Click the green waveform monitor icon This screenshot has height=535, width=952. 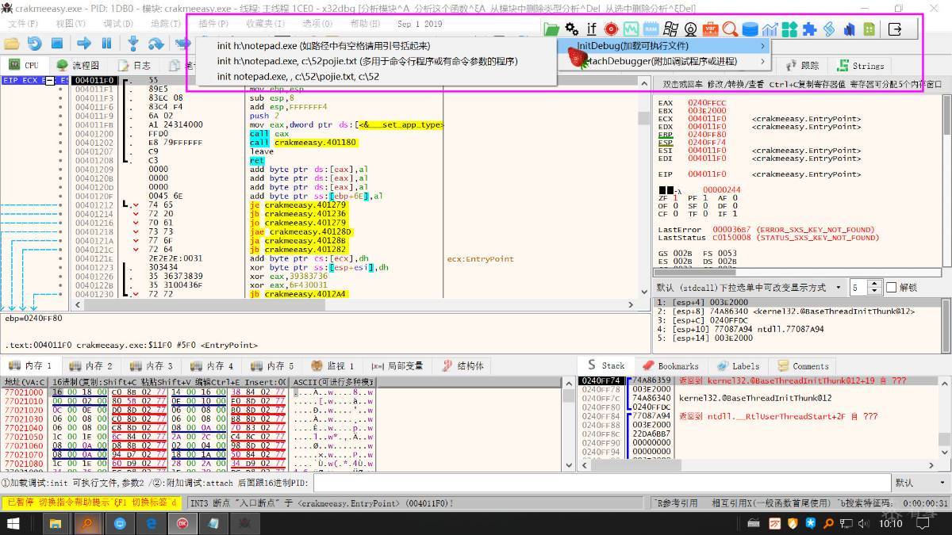(x=631, y=29)
